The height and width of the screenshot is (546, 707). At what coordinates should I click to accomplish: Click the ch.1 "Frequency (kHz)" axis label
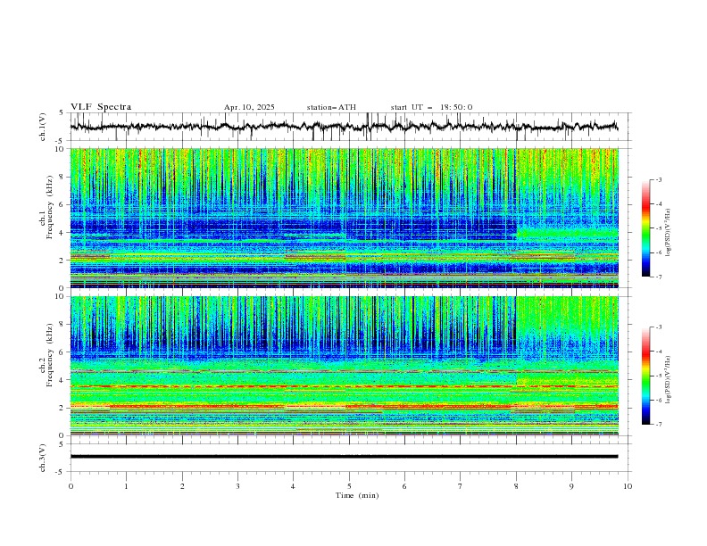(50, 207)
